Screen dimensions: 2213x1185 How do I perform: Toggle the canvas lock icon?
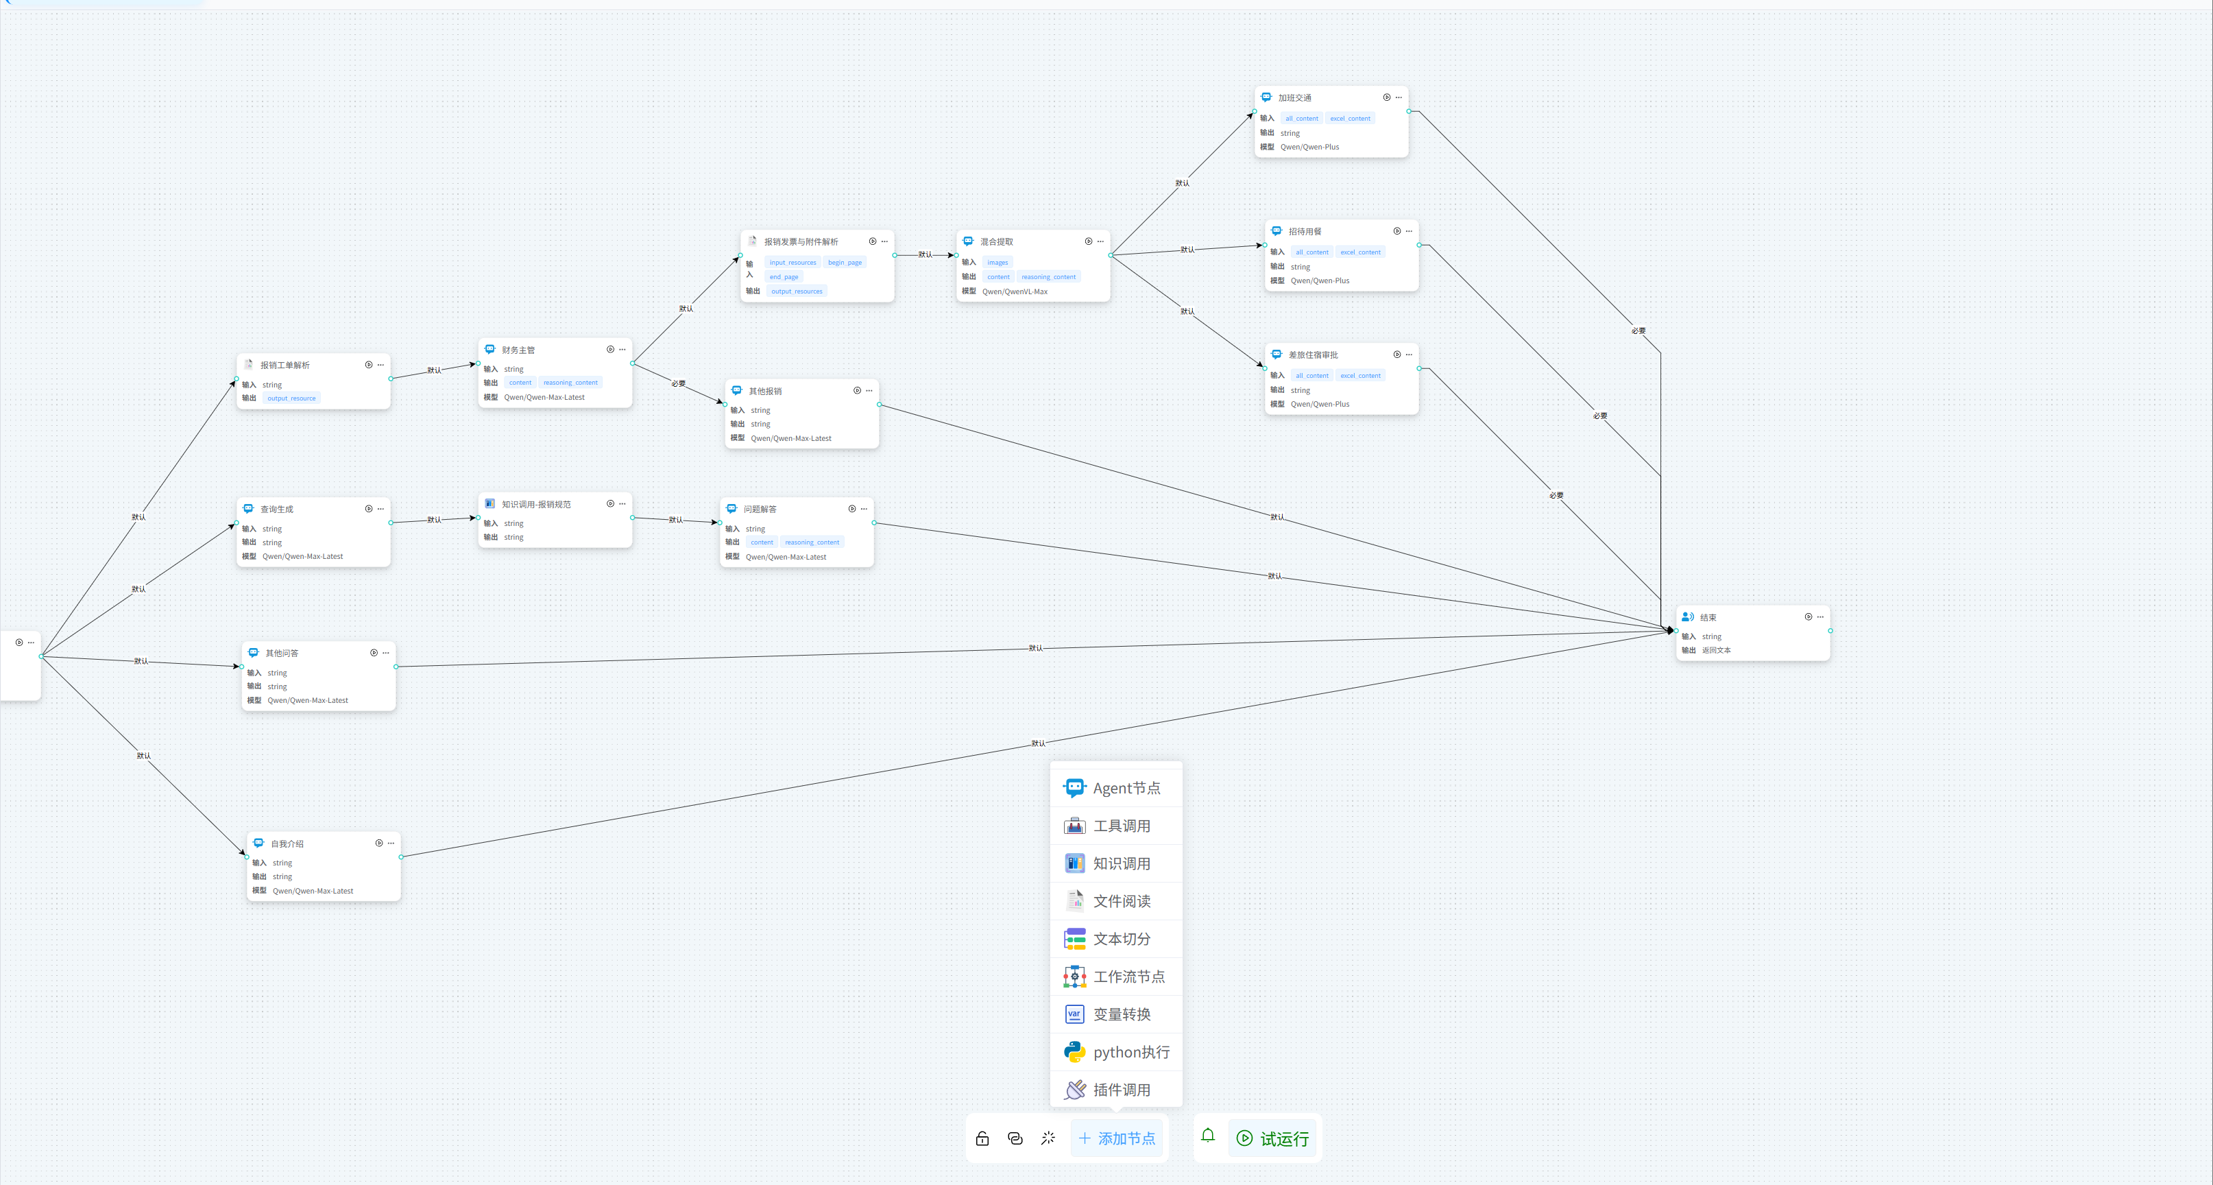pyautogui.click(x=982, y=1138)
